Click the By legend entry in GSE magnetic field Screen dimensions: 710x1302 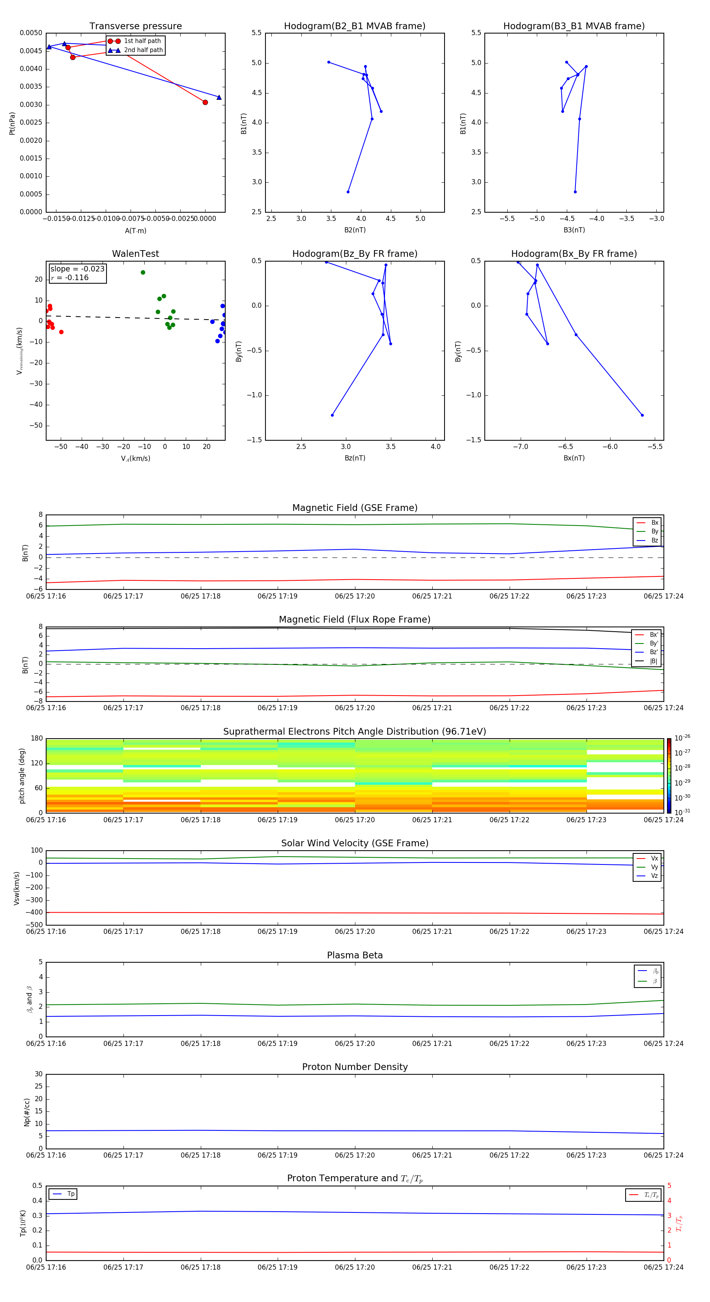coord(647,531)
